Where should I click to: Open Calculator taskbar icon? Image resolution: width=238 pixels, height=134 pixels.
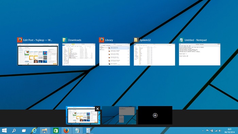tap(88, 131)
